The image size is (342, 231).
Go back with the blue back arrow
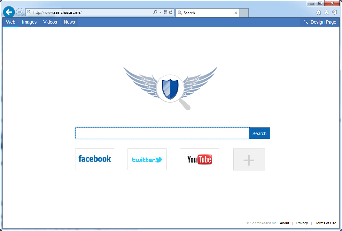9,12
